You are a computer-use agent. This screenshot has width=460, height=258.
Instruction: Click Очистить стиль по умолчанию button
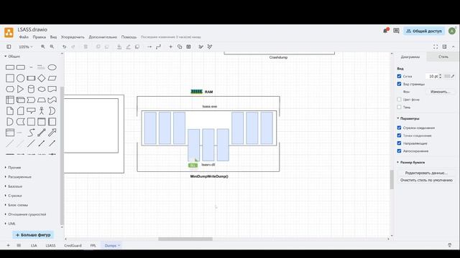pyautogui.click(x=426, y=180)
